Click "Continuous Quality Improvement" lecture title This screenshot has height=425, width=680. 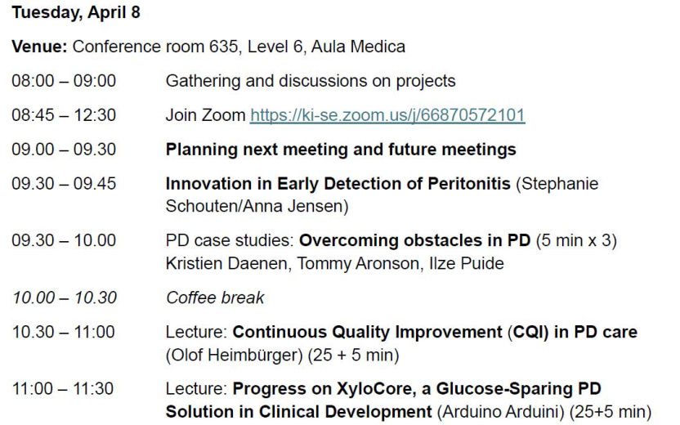click(x=367, y=333)
